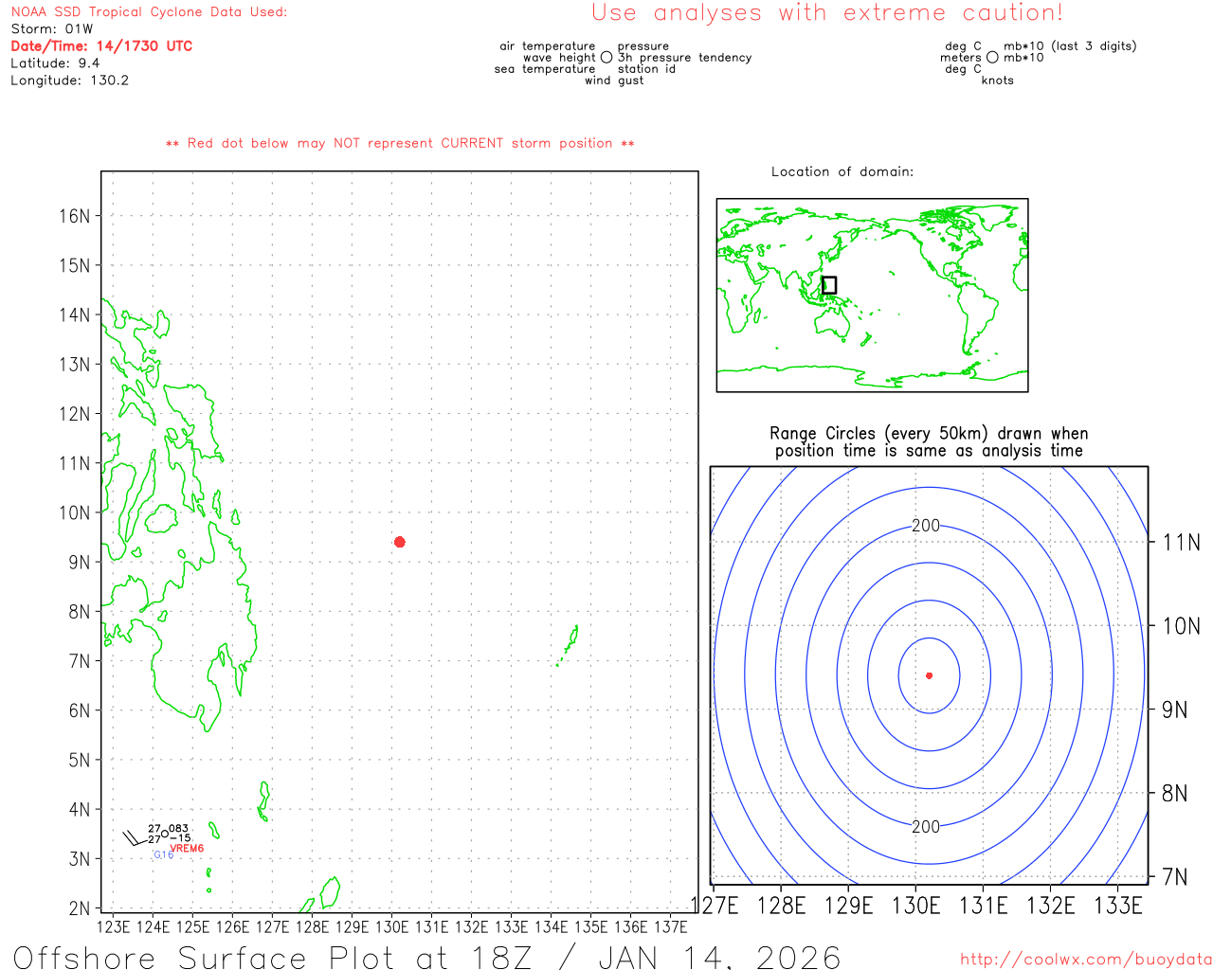
Task: Click the upper '200' range circle label
Action: [926, 526]
